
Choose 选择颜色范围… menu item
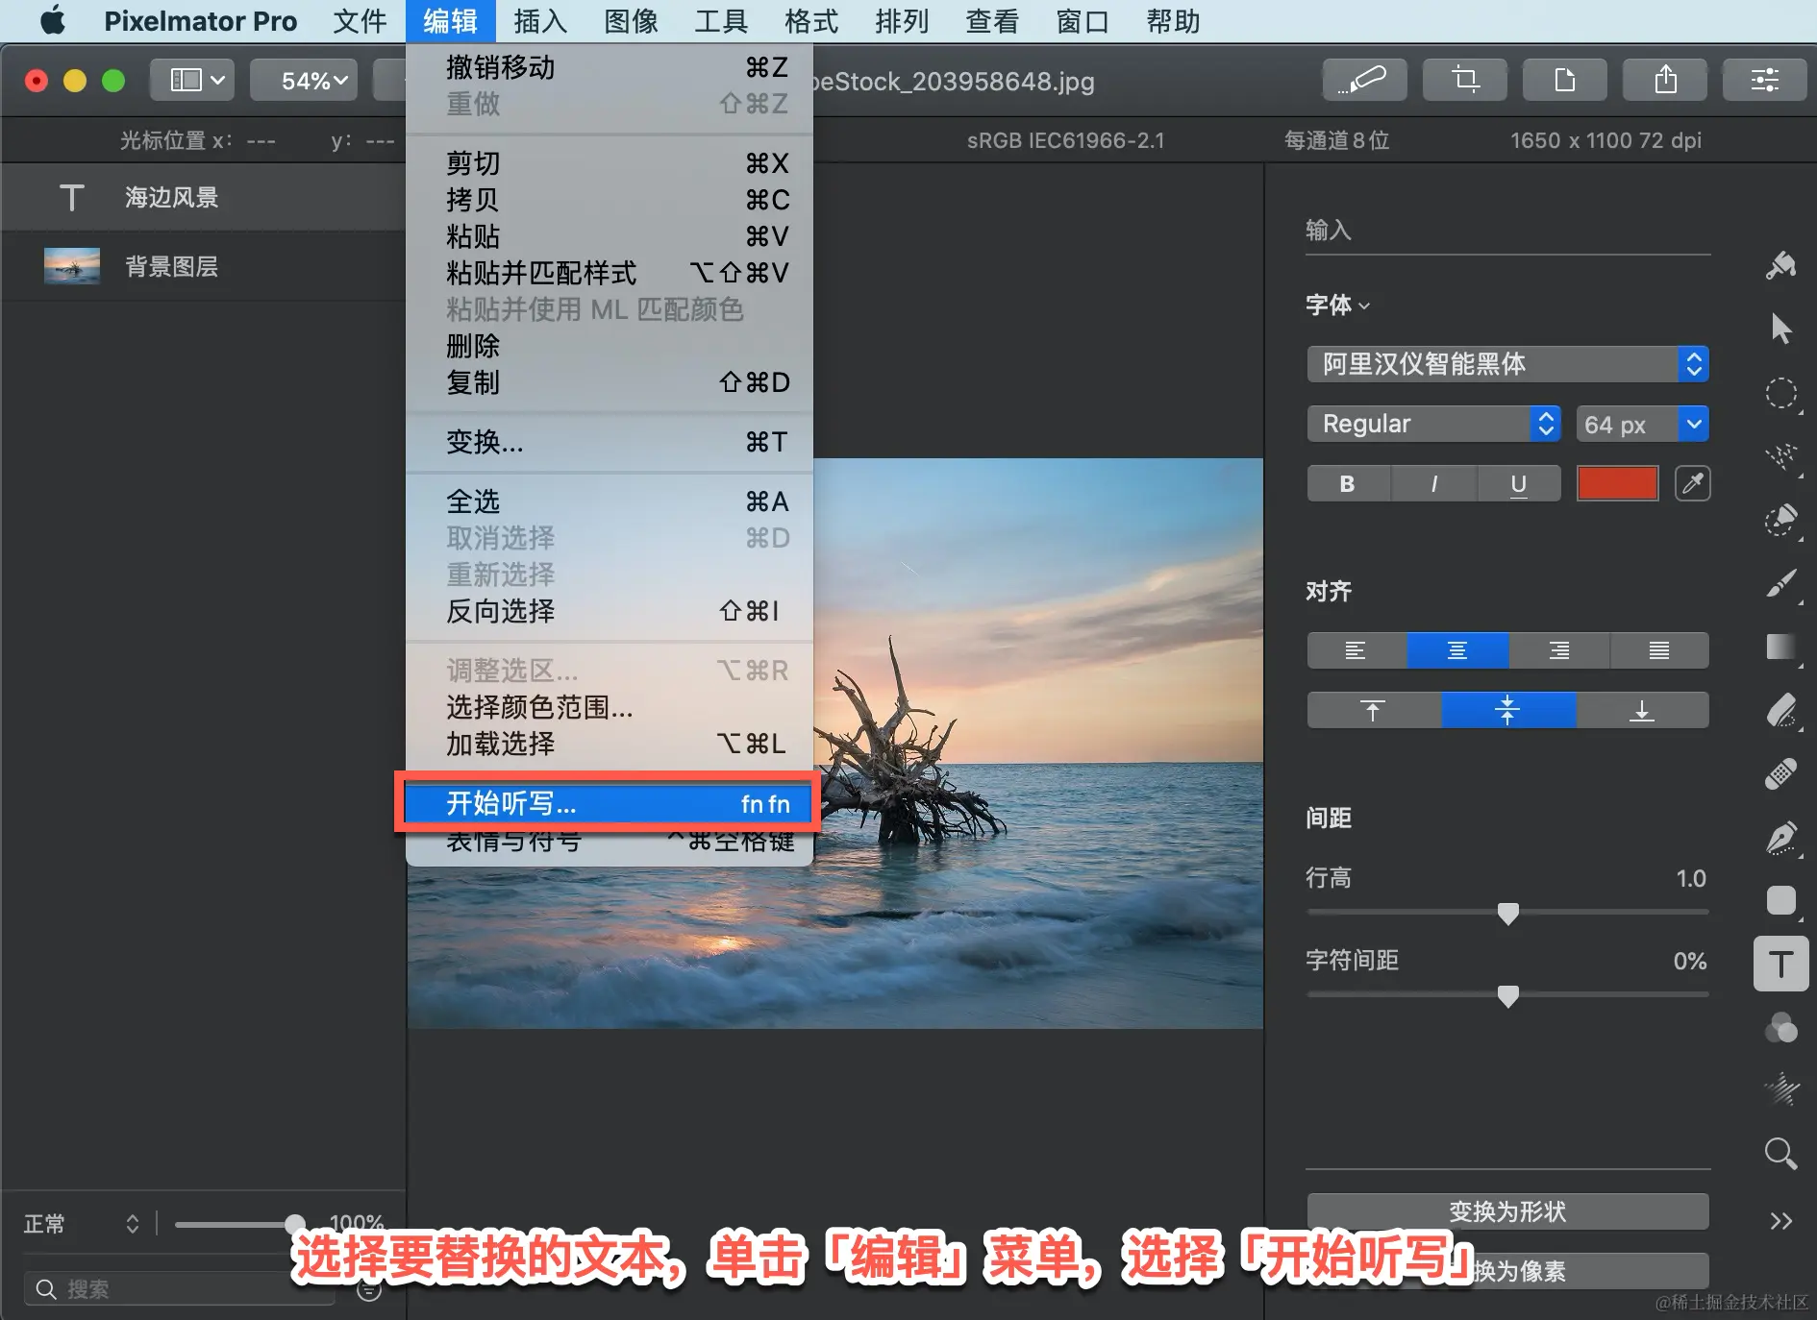click(609, 707)
